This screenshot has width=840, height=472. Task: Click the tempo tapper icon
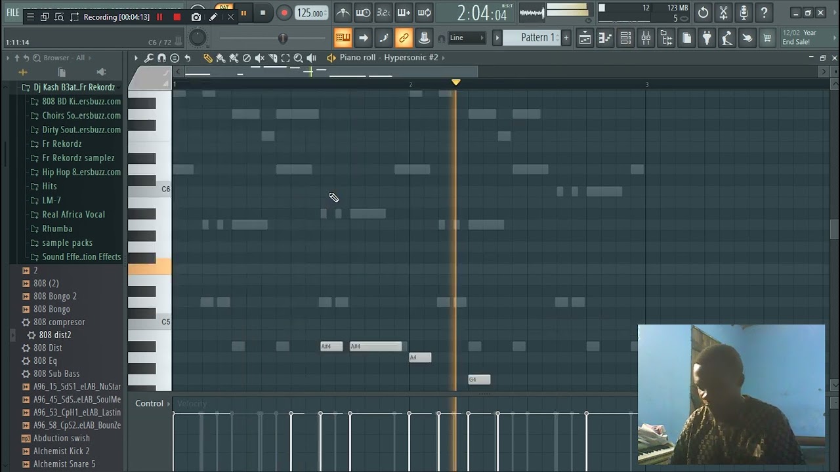[727, 38]
